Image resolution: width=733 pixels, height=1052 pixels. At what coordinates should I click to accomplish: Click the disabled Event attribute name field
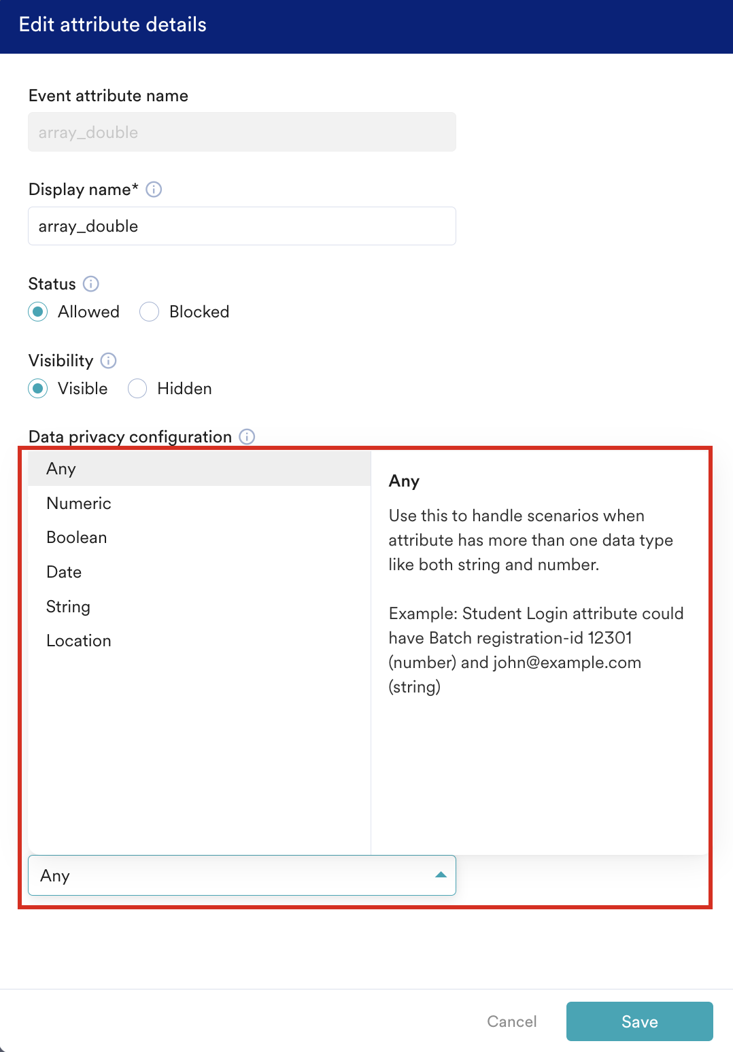[x=242, y=132]
